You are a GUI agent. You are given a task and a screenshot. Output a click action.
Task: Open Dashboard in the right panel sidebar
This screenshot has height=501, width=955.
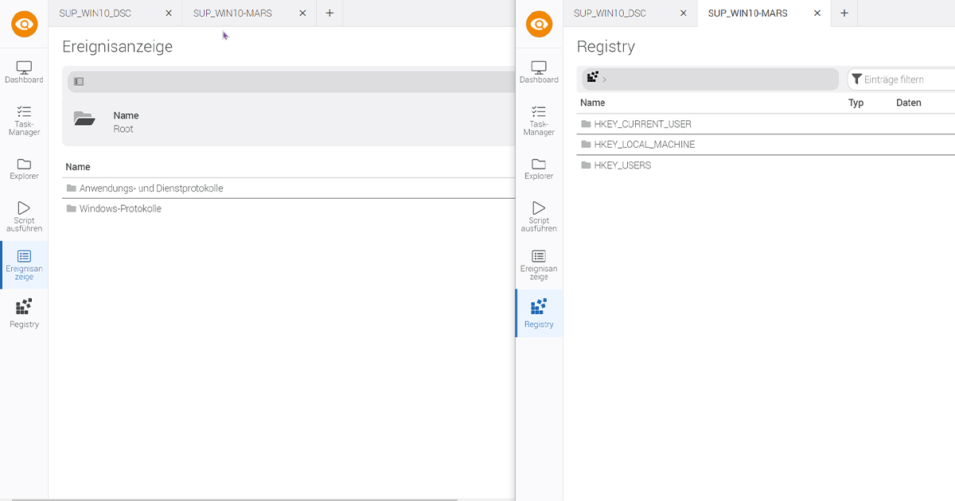pyautogui.click(x=539, y=72)
